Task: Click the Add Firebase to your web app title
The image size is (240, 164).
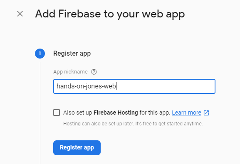Action: pyautogui.click(x=110, y=14)
